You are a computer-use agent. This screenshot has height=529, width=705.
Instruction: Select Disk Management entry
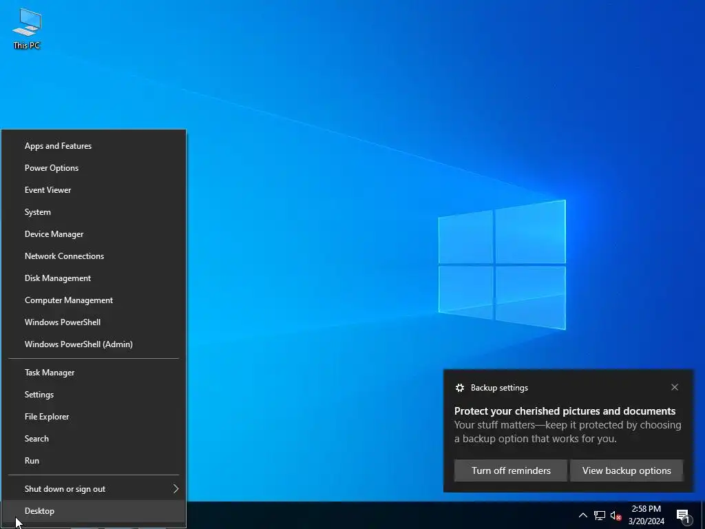94,278
